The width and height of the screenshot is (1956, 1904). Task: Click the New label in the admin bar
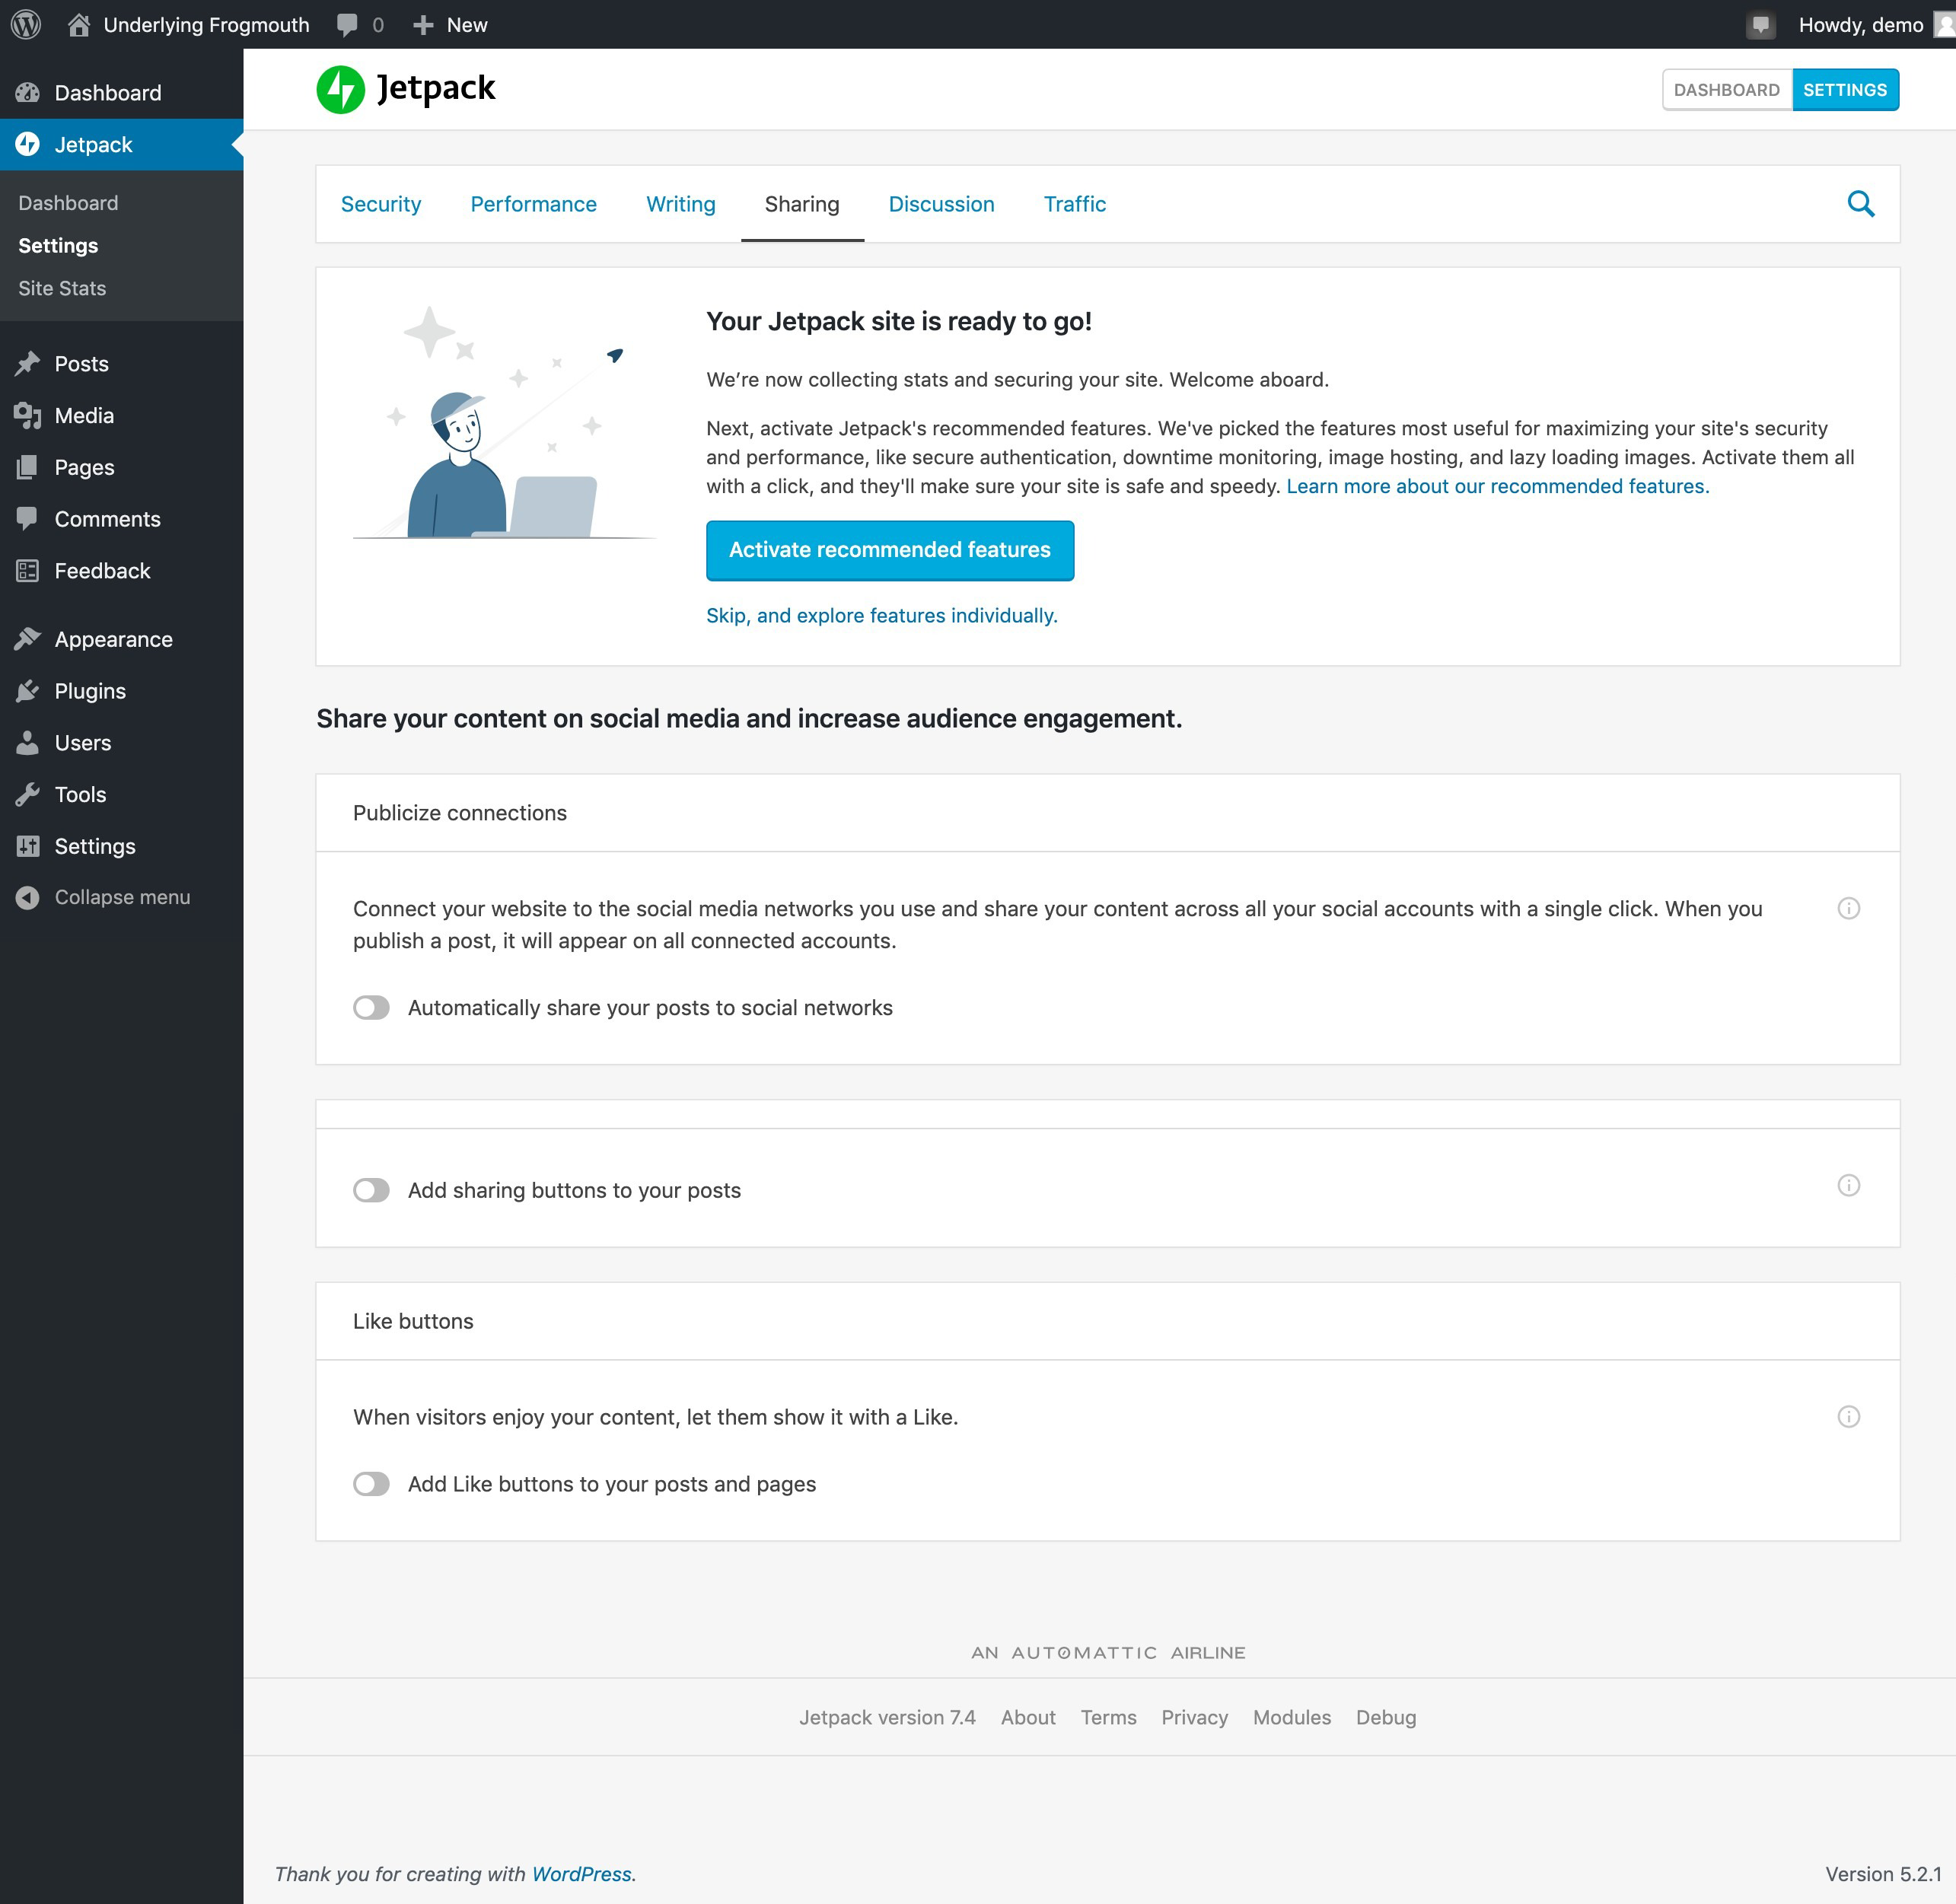click(467, 25)
